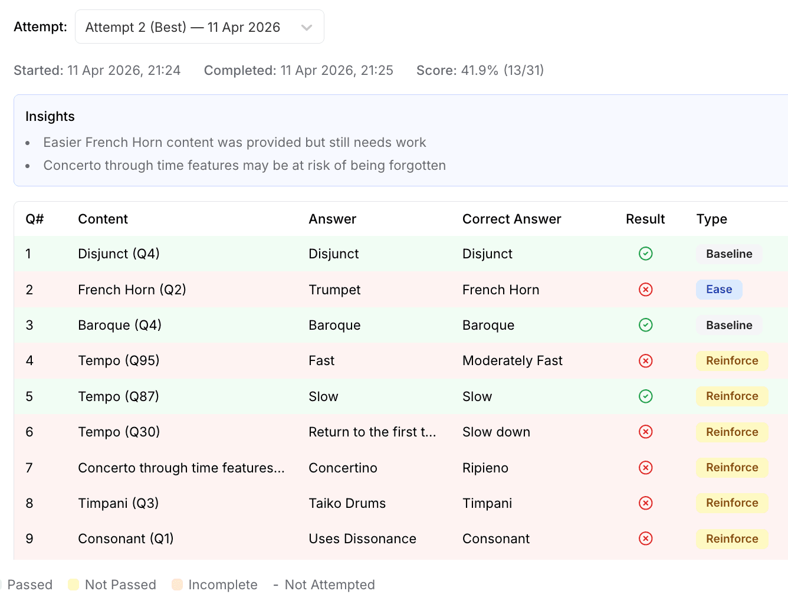Viewport: 788px width, 604px height.
Task: Click the Reinforce badge on Timpani row
Action: pyautogui.click(x=731, y=503)
